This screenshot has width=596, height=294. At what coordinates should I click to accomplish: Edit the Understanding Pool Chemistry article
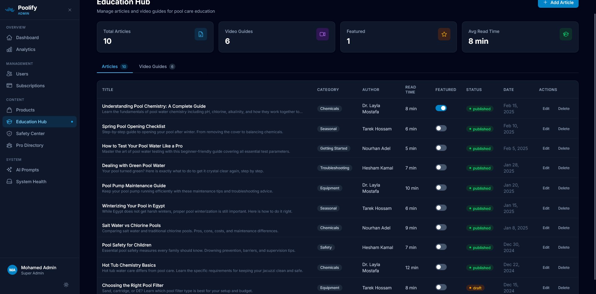(x=546, y=109)
